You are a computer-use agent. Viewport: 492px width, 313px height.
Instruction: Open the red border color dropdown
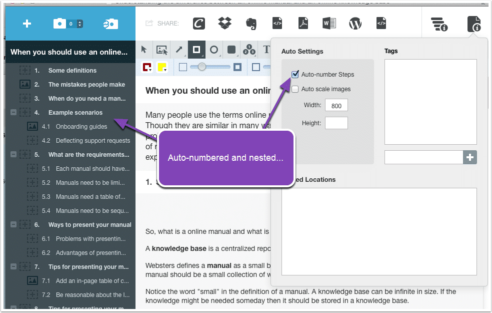click(147, 67)
